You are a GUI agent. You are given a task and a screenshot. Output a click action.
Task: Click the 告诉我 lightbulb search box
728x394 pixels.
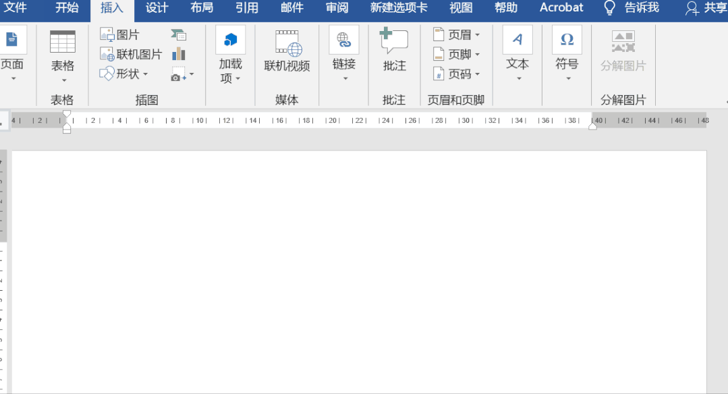point(631,8)
